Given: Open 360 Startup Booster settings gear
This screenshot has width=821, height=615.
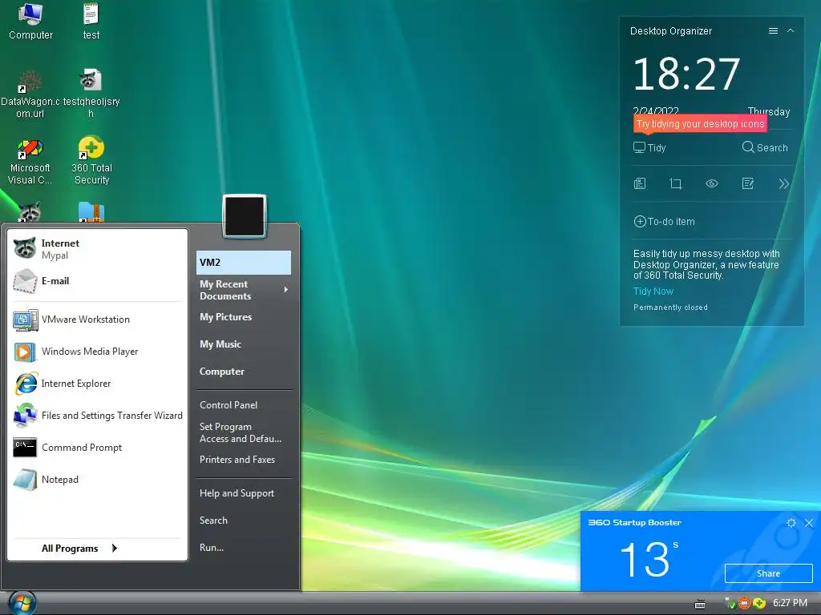Looking at the screenshot, I should pyautogui.click(x=791, y=523).
